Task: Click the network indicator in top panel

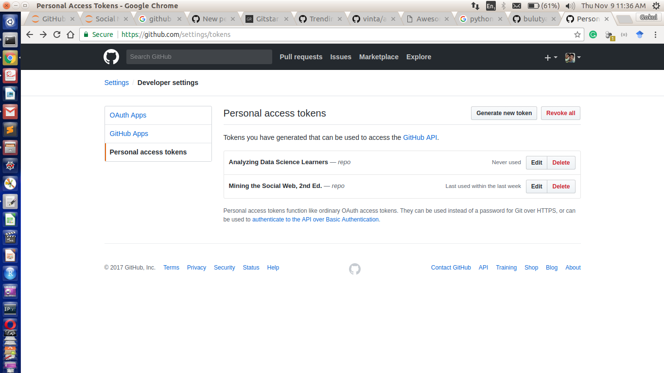Action: coord(475,6)
